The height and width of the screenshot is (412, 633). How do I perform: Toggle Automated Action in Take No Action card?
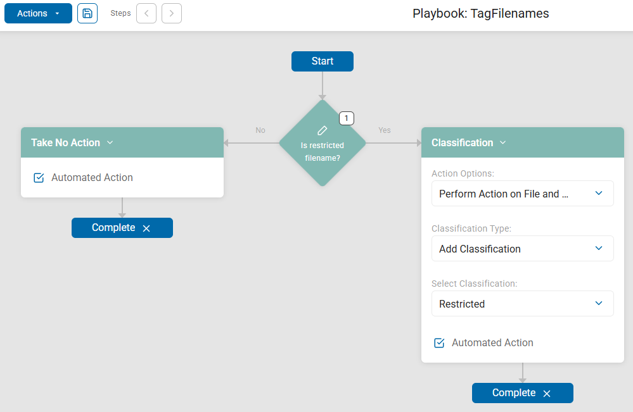[39, 178]
